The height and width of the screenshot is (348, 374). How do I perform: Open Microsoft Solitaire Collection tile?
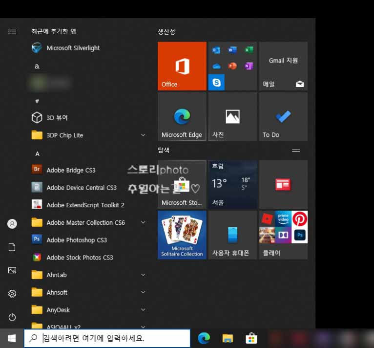pos(182,235)
